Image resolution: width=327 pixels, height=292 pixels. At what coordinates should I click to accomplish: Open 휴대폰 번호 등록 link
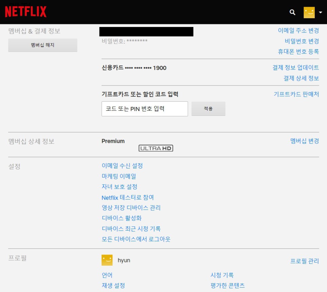click(x=299, y=52)
